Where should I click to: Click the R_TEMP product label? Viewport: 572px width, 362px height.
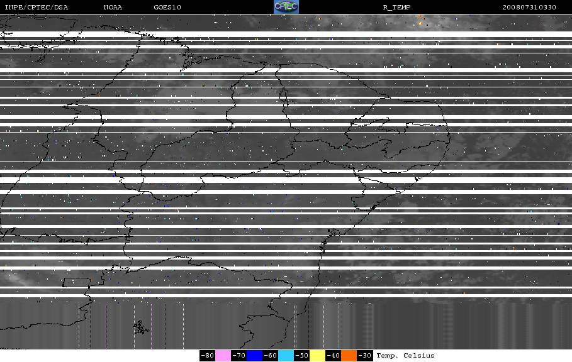397,8
